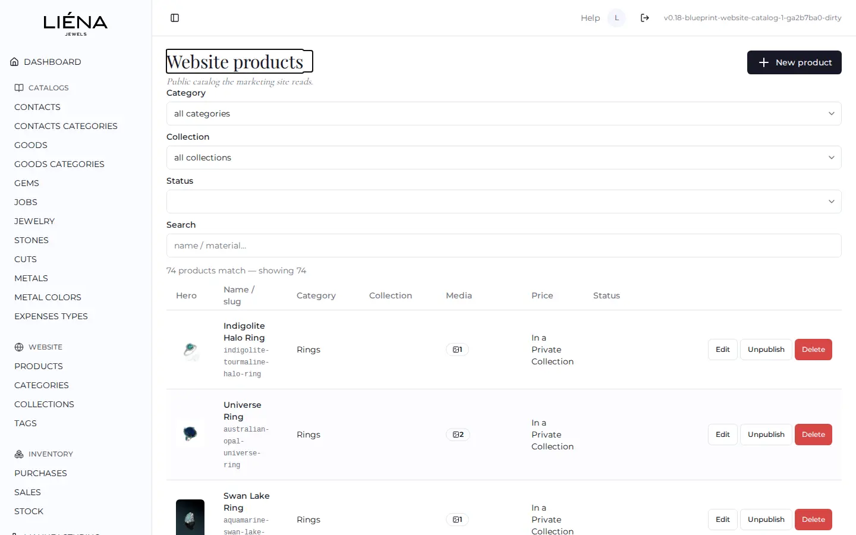
Task: Open website Categories page
Action: click(x=42, y=385)
